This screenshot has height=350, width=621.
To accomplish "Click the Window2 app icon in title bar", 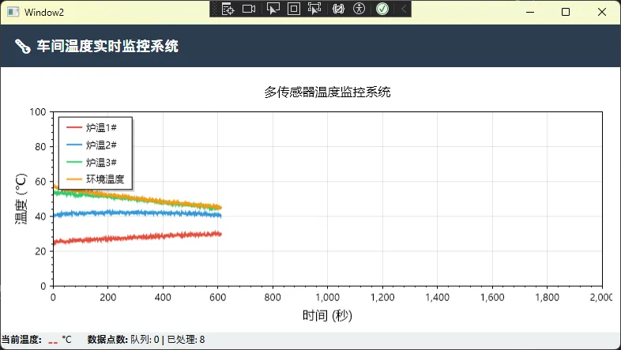I will [x=13, y=12].
